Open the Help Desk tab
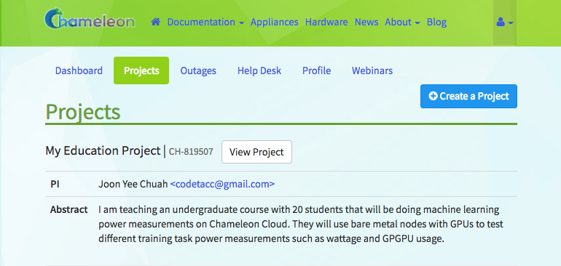 point(259,70)
